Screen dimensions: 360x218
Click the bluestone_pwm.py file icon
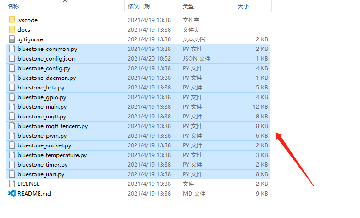(x=12, y=136)
